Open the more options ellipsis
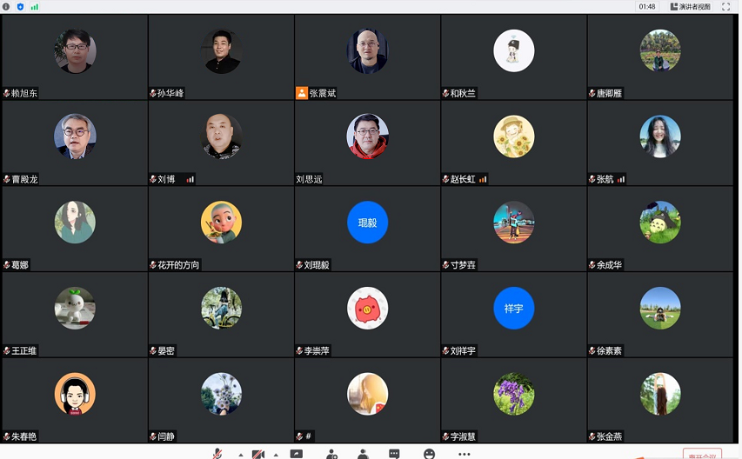 pos(465,455)
